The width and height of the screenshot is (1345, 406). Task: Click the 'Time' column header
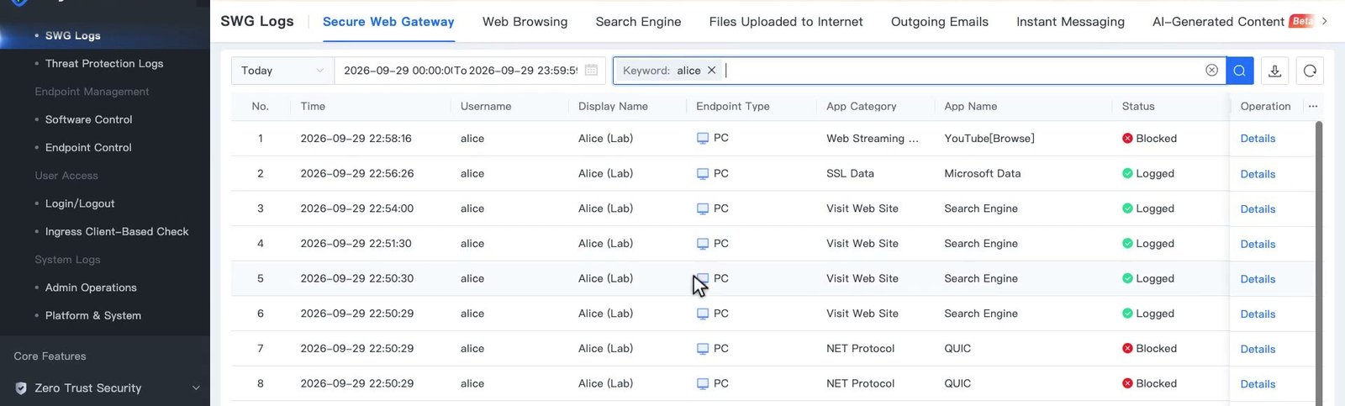[x=313, y=106]
